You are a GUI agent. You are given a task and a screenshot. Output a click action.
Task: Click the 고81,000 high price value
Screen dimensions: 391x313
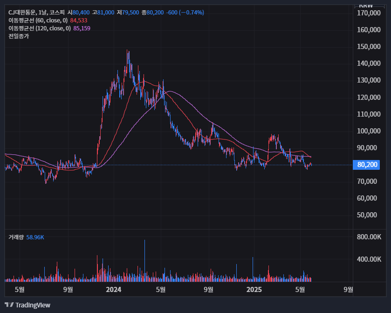coord(103,13)
